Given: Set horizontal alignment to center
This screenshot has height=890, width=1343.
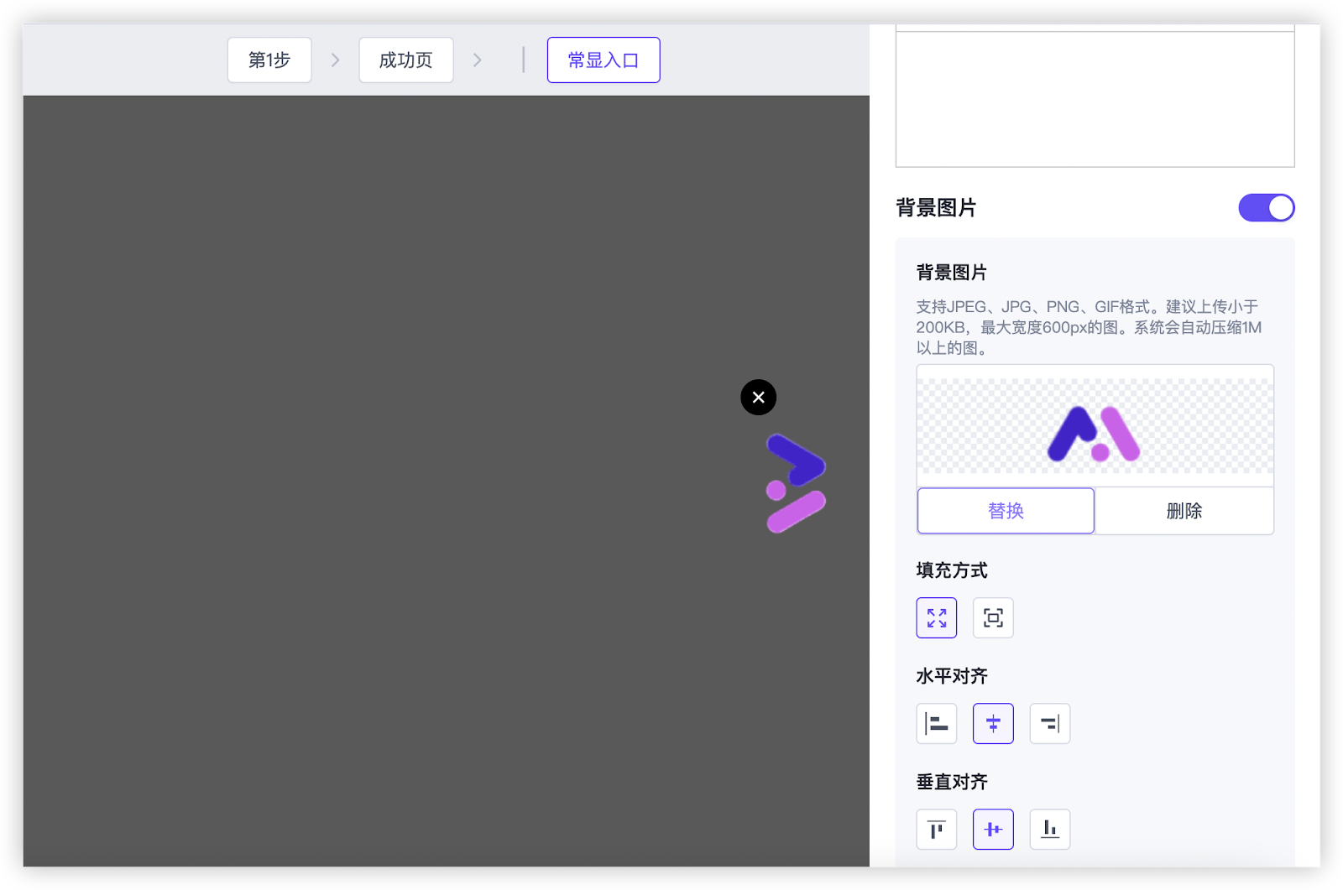Looking at the screenshot, I should click(993, 724).
